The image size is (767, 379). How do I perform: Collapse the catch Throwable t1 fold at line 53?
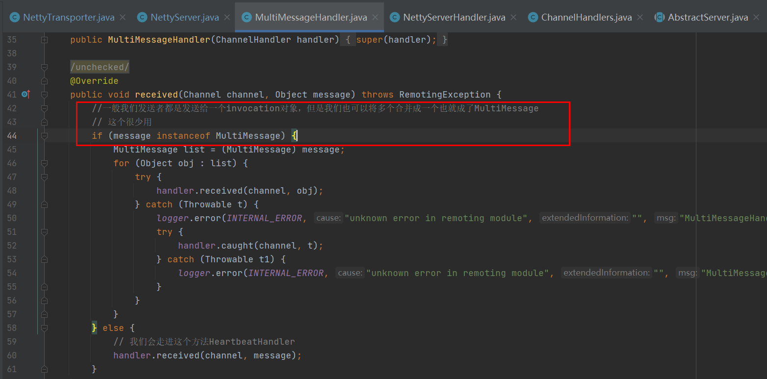click(44, 259)
